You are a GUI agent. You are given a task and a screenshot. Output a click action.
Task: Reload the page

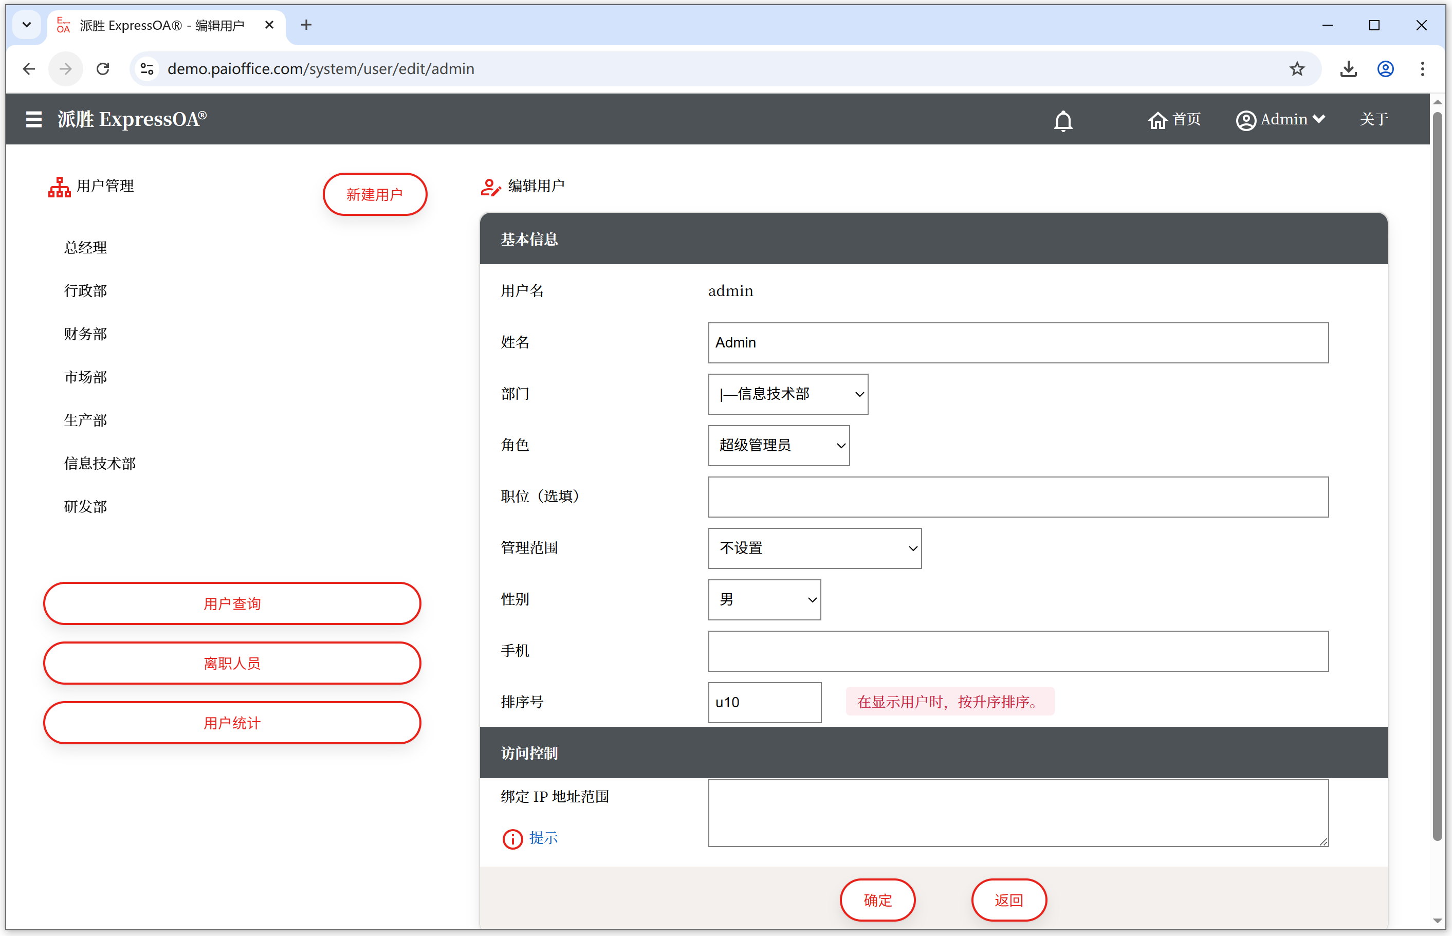coord(103,69)
